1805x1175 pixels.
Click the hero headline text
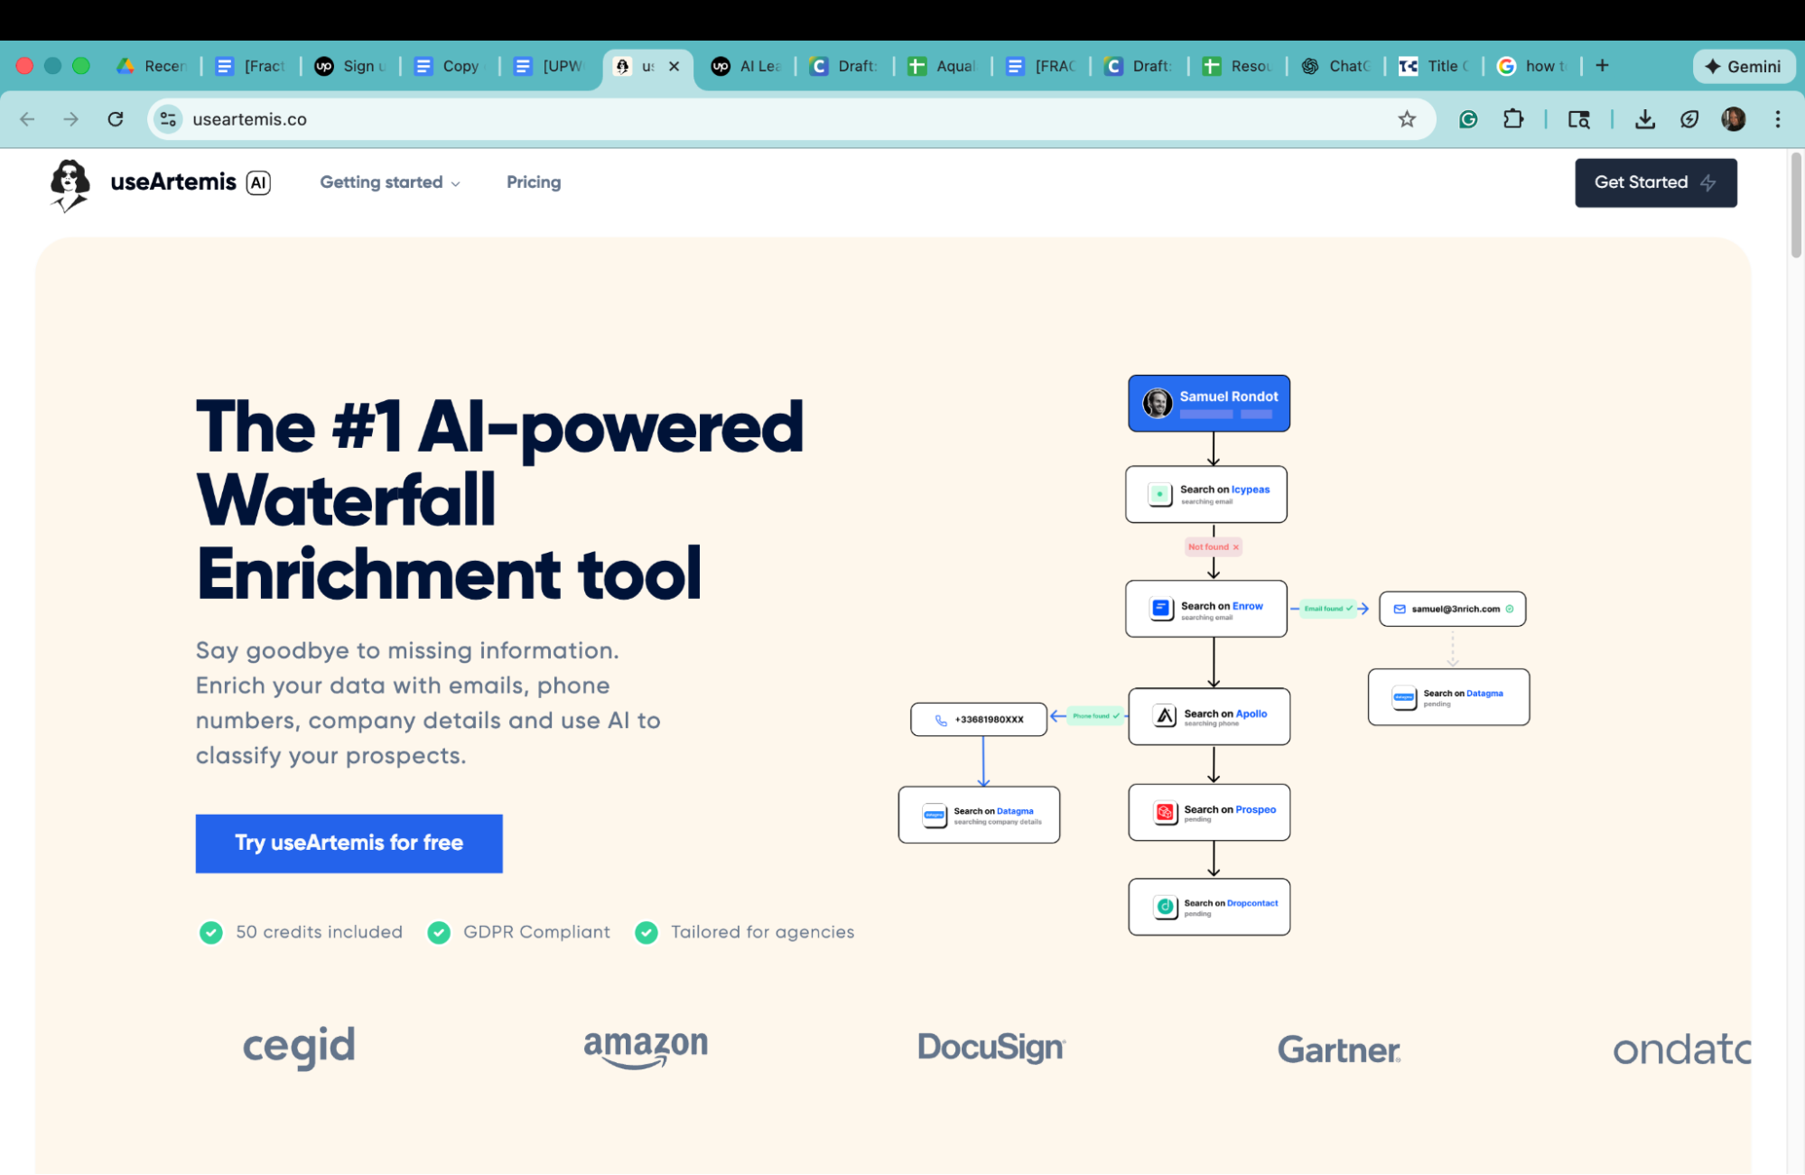499,500
